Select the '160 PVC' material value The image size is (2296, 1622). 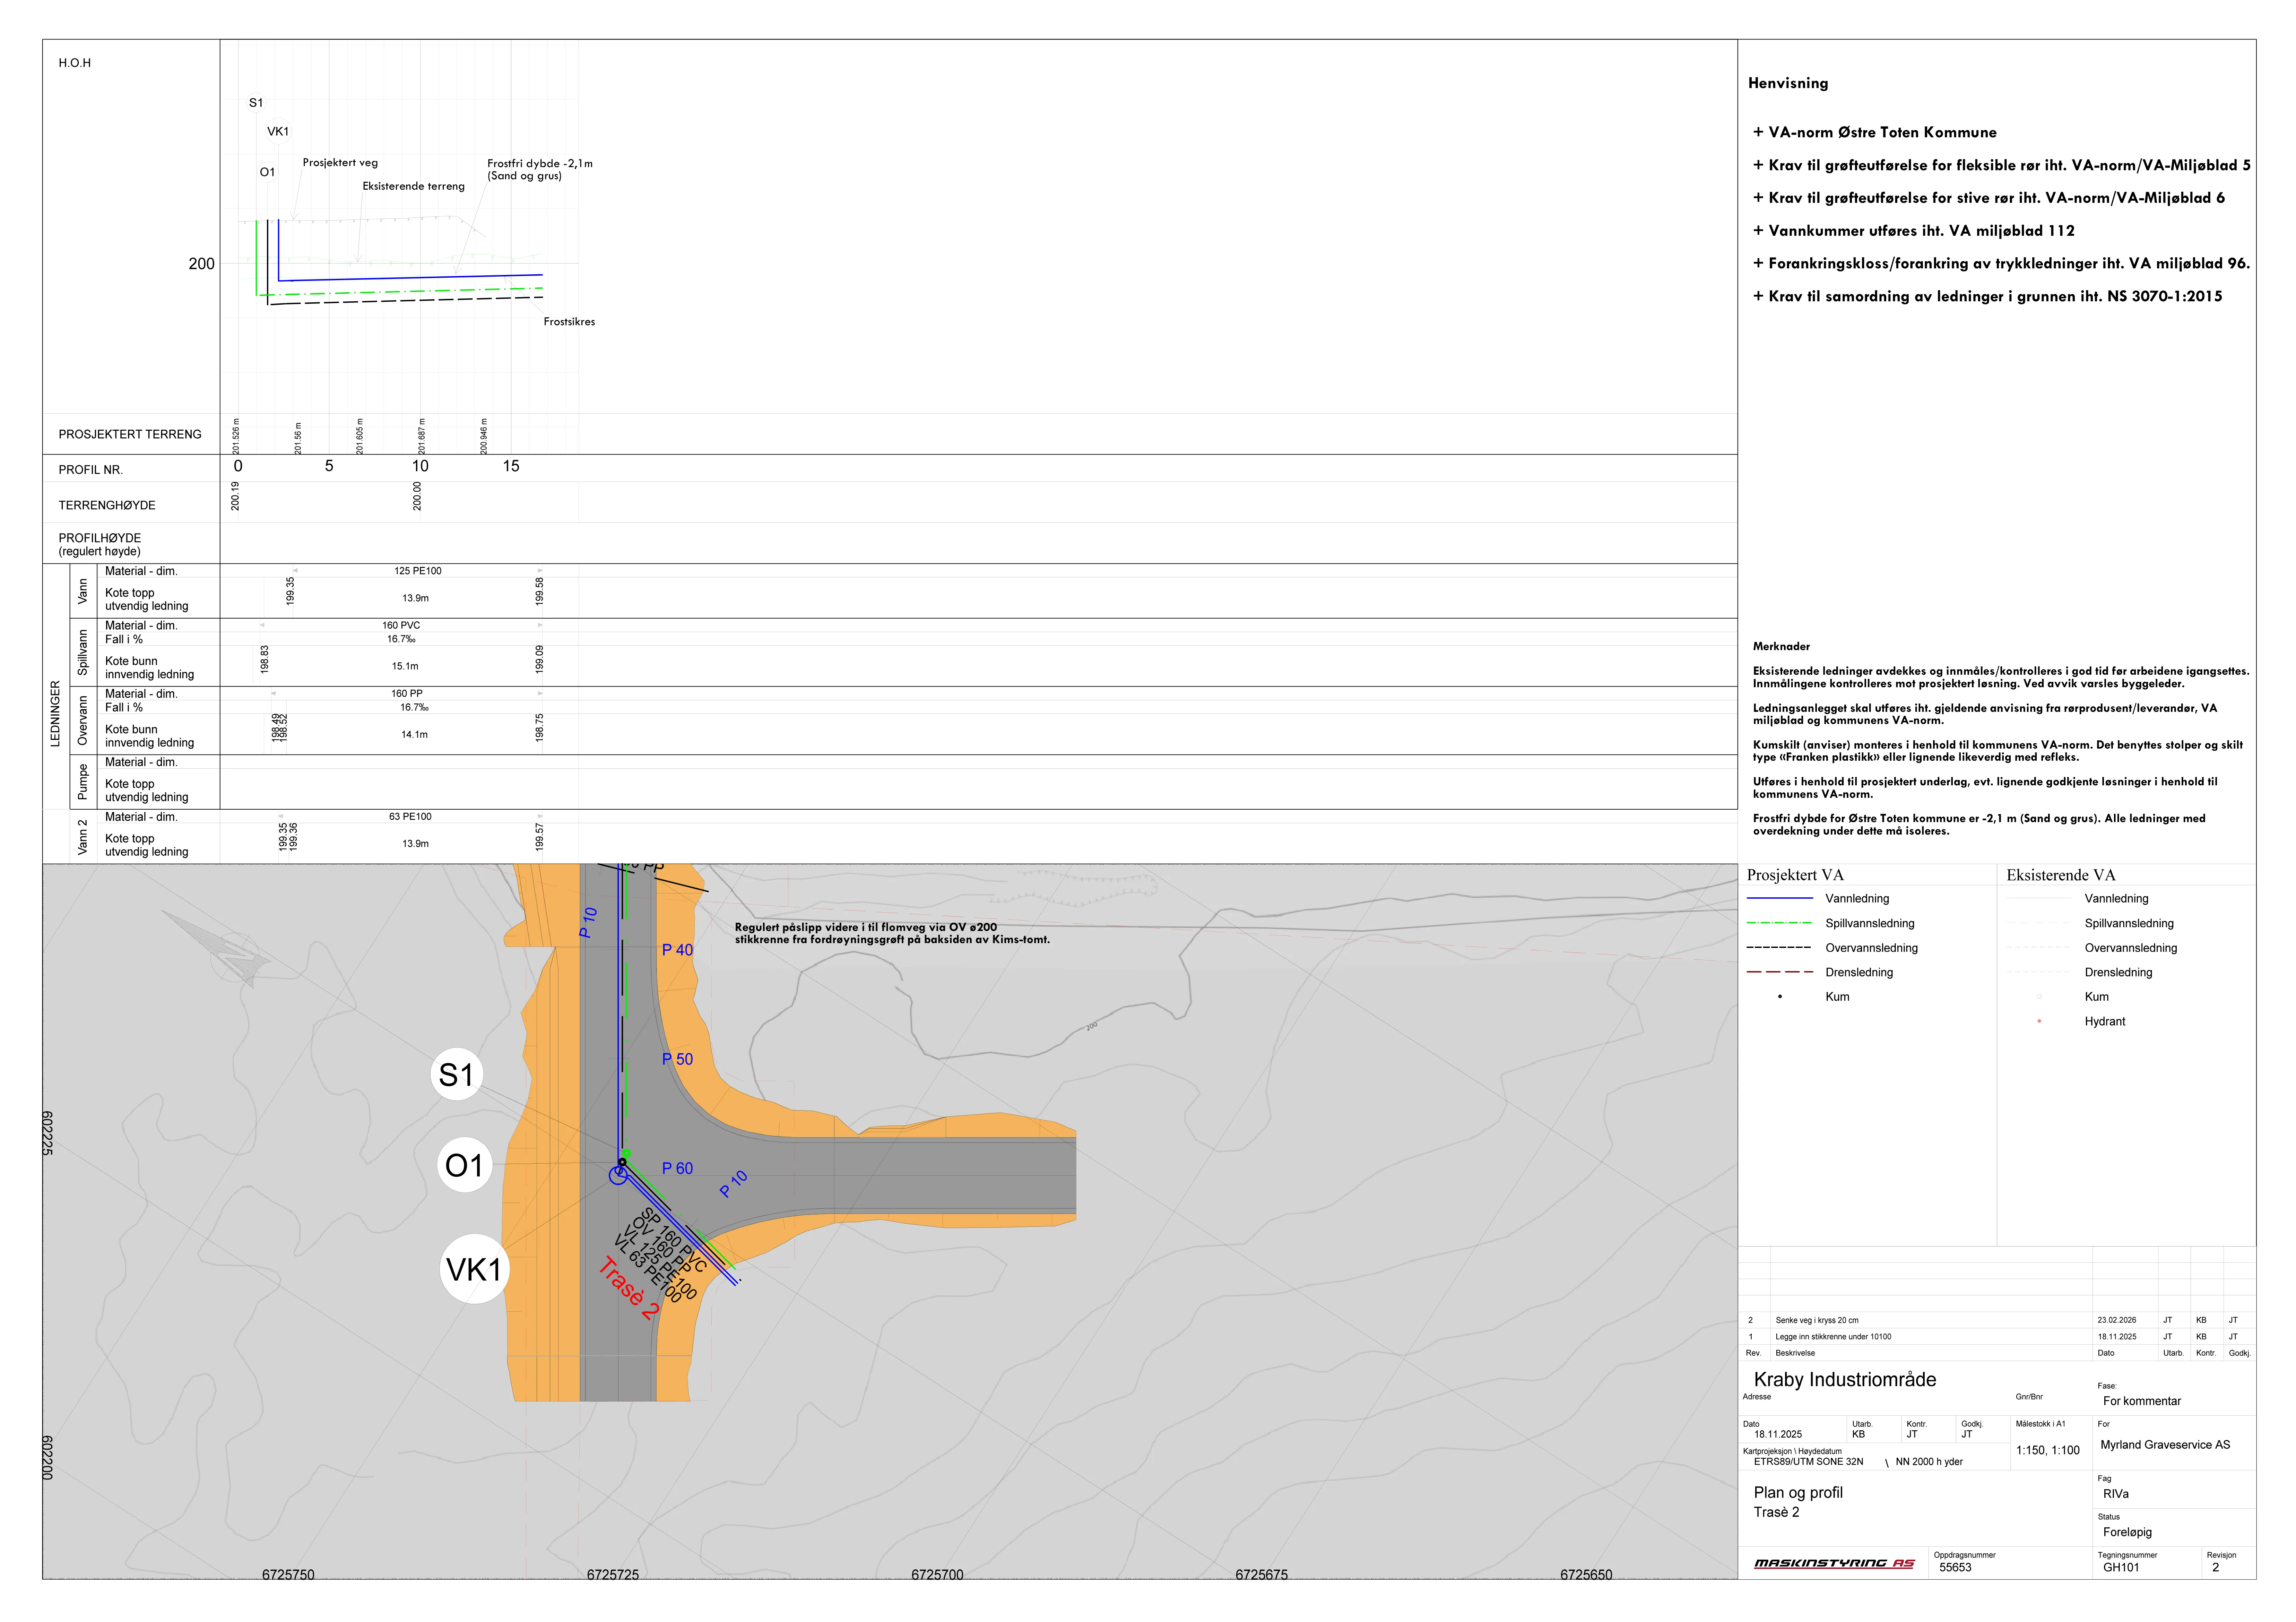pos(401,625)
